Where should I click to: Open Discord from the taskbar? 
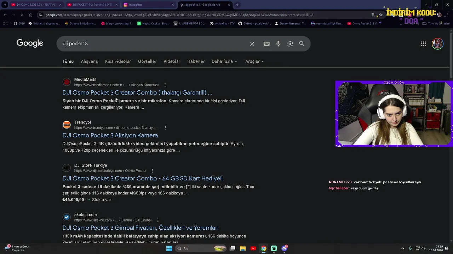284,248
